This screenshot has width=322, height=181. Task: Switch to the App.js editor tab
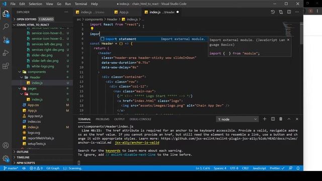(x=124, y=12)
